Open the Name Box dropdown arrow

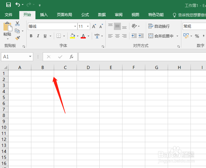[30, 56]
